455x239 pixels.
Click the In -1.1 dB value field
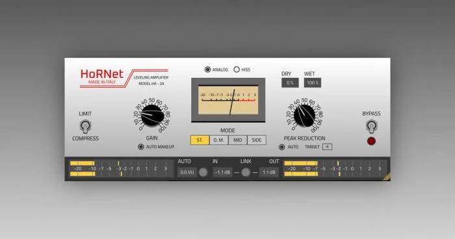(x=222, y=172)
